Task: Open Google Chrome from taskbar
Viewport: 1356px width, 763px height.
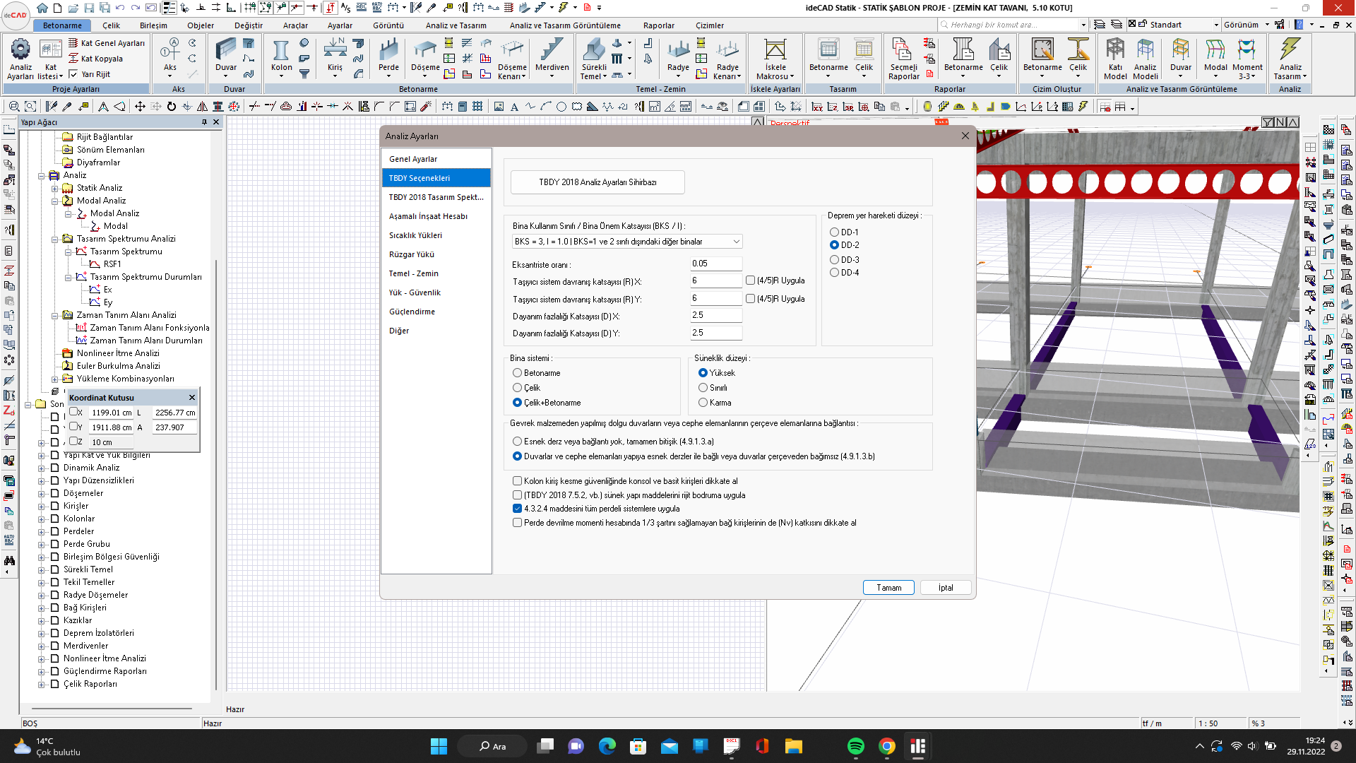Action: tap(887, 746)
